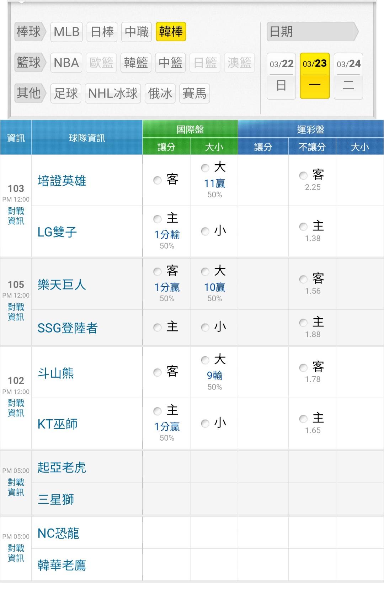The width and height of the screenshot is (384, 600).
Task: Open KT巫師 team info
Action: [x=58, y=424]
